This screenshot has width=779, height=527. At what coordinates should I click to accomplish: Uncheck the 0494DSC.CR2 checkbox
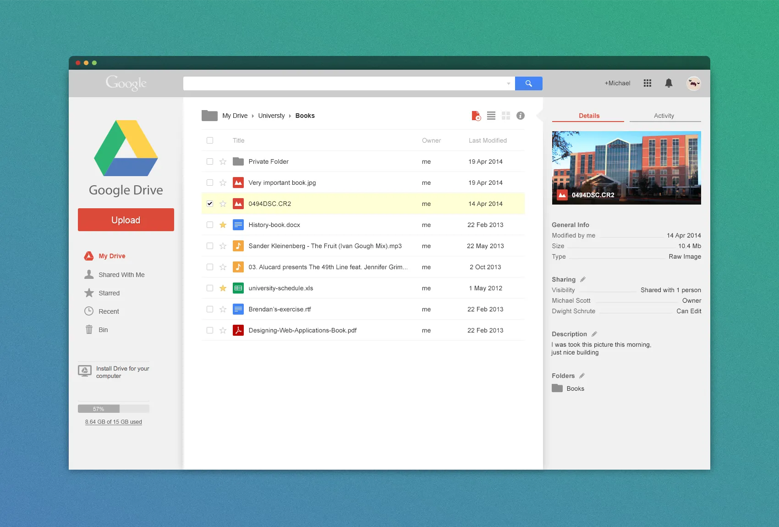pyautogui.click(x=210, y=204)
